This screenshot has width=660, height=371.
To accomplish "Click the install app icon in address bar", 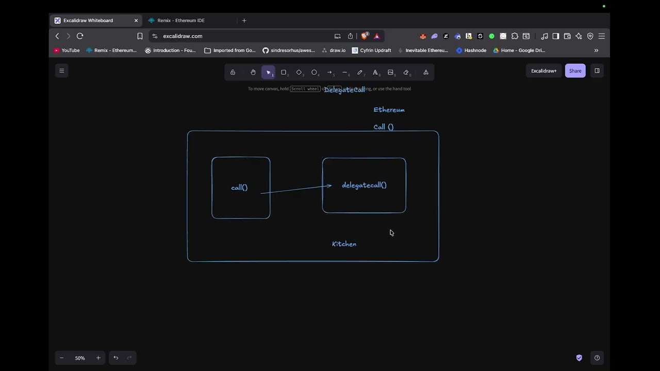I will pyautogui.click(x=337, y=36).
